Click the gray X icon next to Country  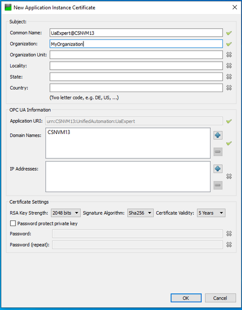click(229, 87)
